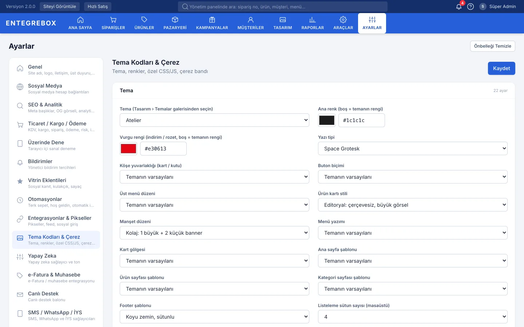This screenshot has height=327, width=524.
Task: Go to Ürünler tag icon
Action: coord(144,20)
